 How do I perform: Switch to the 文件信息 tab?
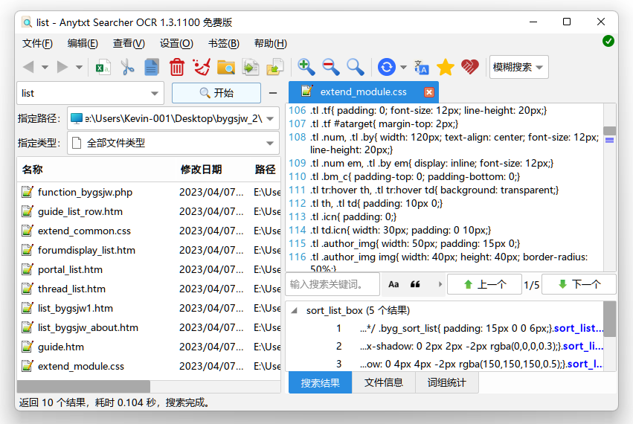(x=383, y=382)
